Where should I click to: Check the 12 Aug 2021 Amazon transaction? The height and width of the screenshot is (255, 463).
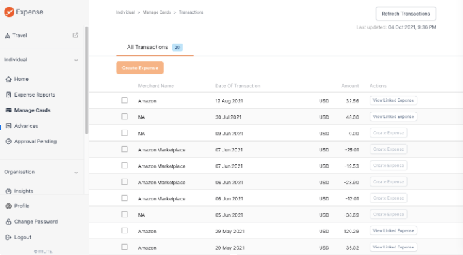[x=125, y=100]
